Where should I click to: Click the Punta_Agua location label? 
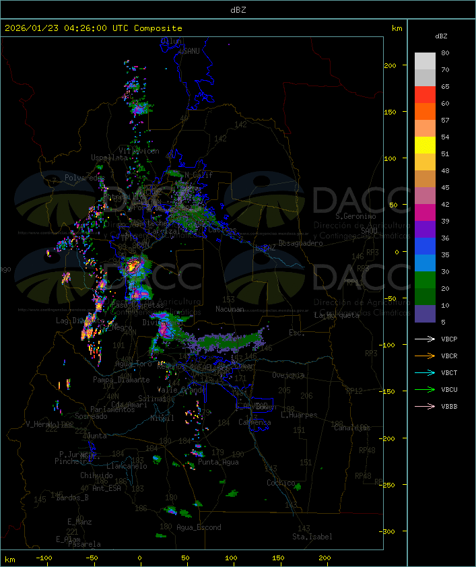pos(219,462)
